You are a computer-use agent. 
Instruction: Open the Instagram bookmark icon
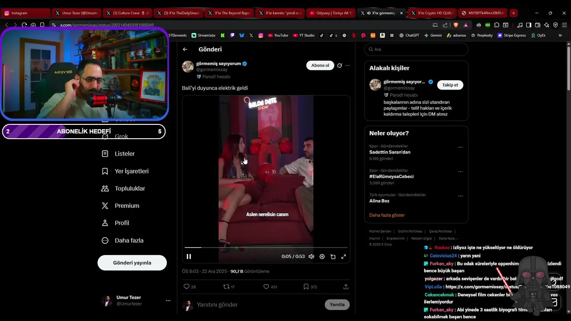(x=261, y=35)
